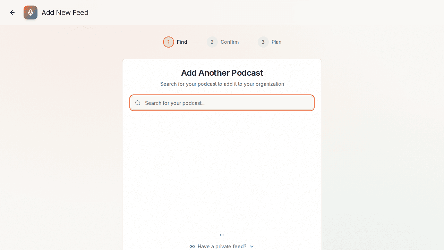Select the Plan step label
The width and height of the screenshot is (444, 250).
click(276, 42)
